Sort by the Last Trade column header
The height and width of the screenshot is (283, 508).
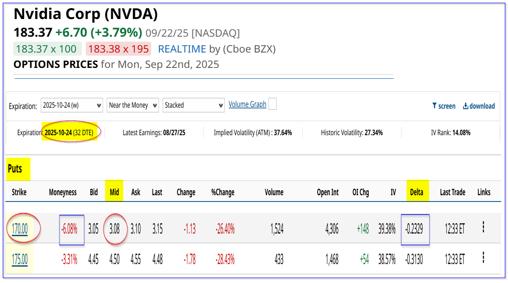[x=453, y=192]
